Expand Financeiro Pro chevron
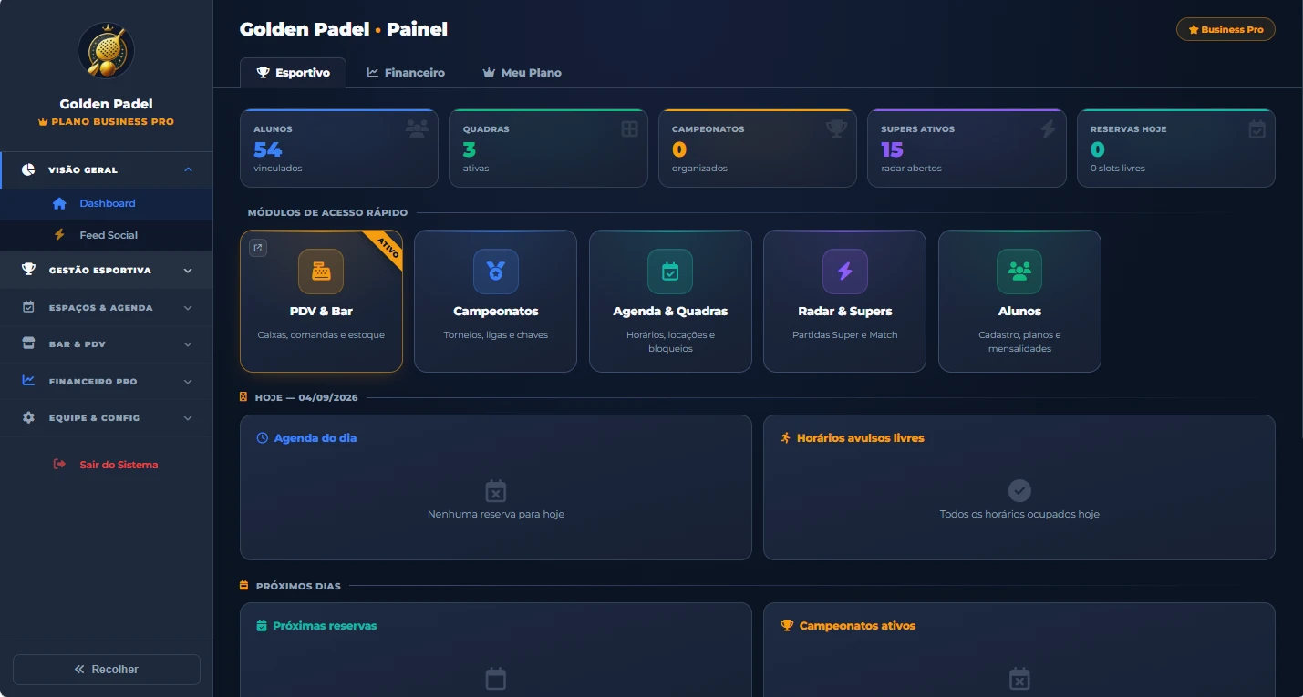The height and width of the screenshot is (697, 1303). coord(188,382)
